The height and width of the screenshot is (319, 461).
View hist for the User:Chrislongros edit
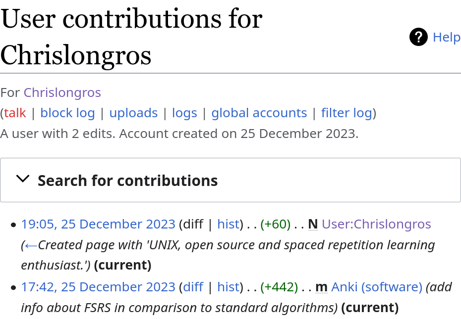coord(229,224)
